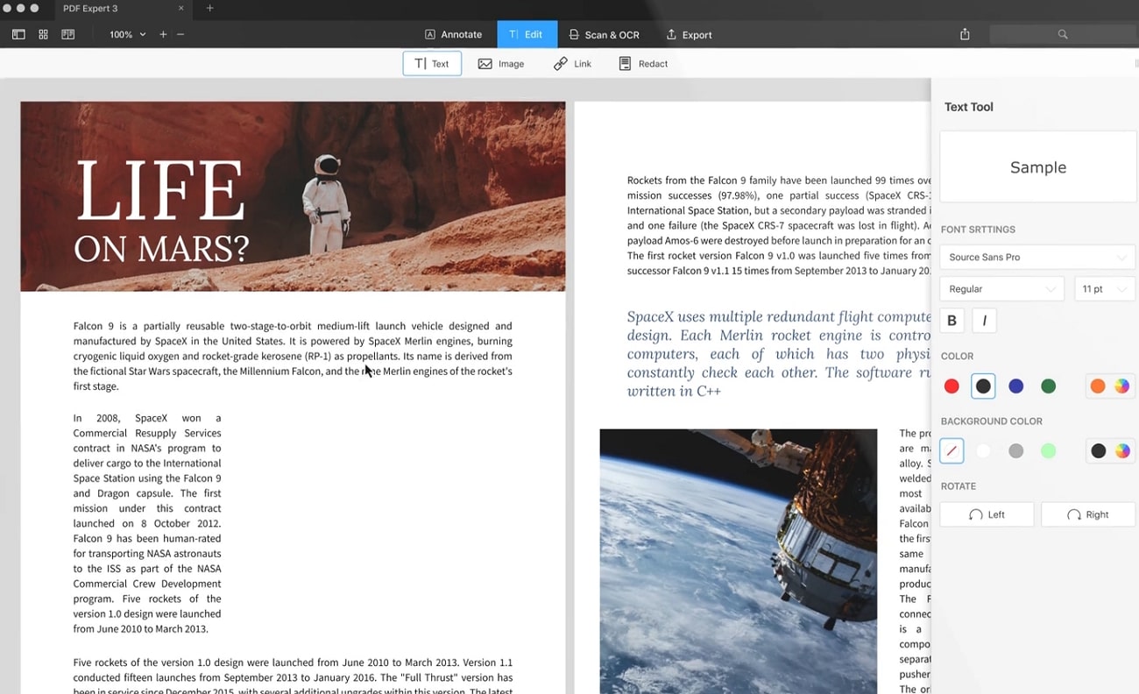Open the share options
Viewport: 1139px width, 694px height.
click(x=964, y=33)
